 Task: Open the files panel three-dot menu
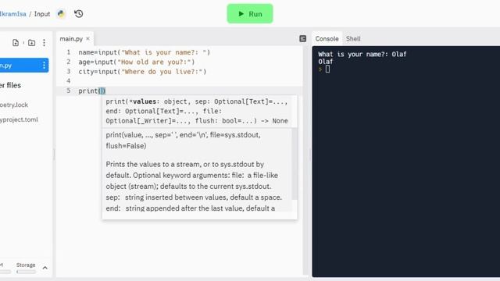point(44,43)
